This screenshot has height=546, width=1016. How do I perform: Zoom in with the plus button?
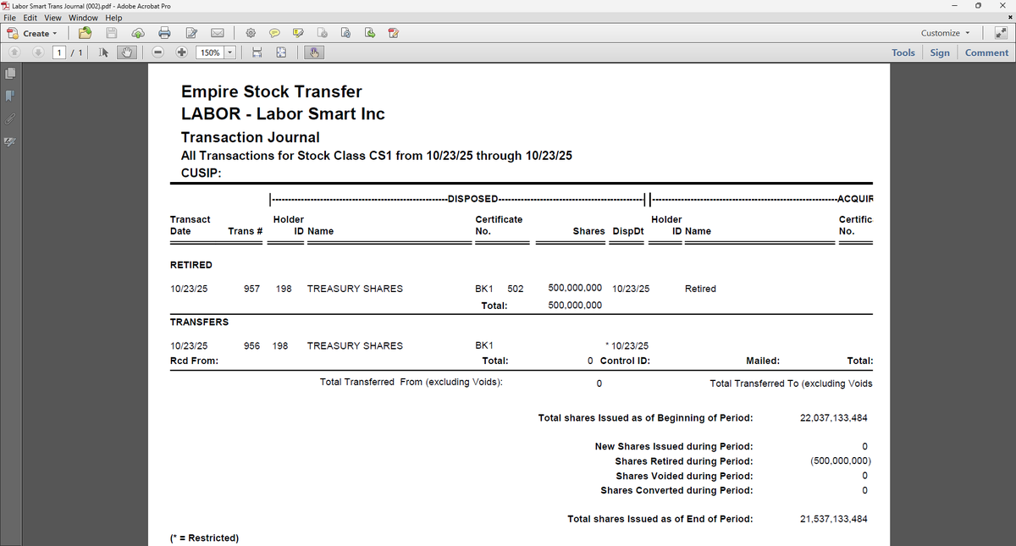coord(182,52)
